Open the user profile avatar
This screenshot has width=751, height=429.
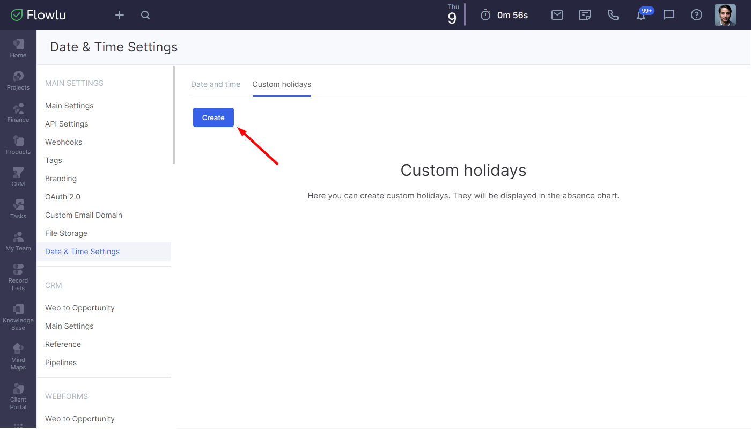pos(725,15)
